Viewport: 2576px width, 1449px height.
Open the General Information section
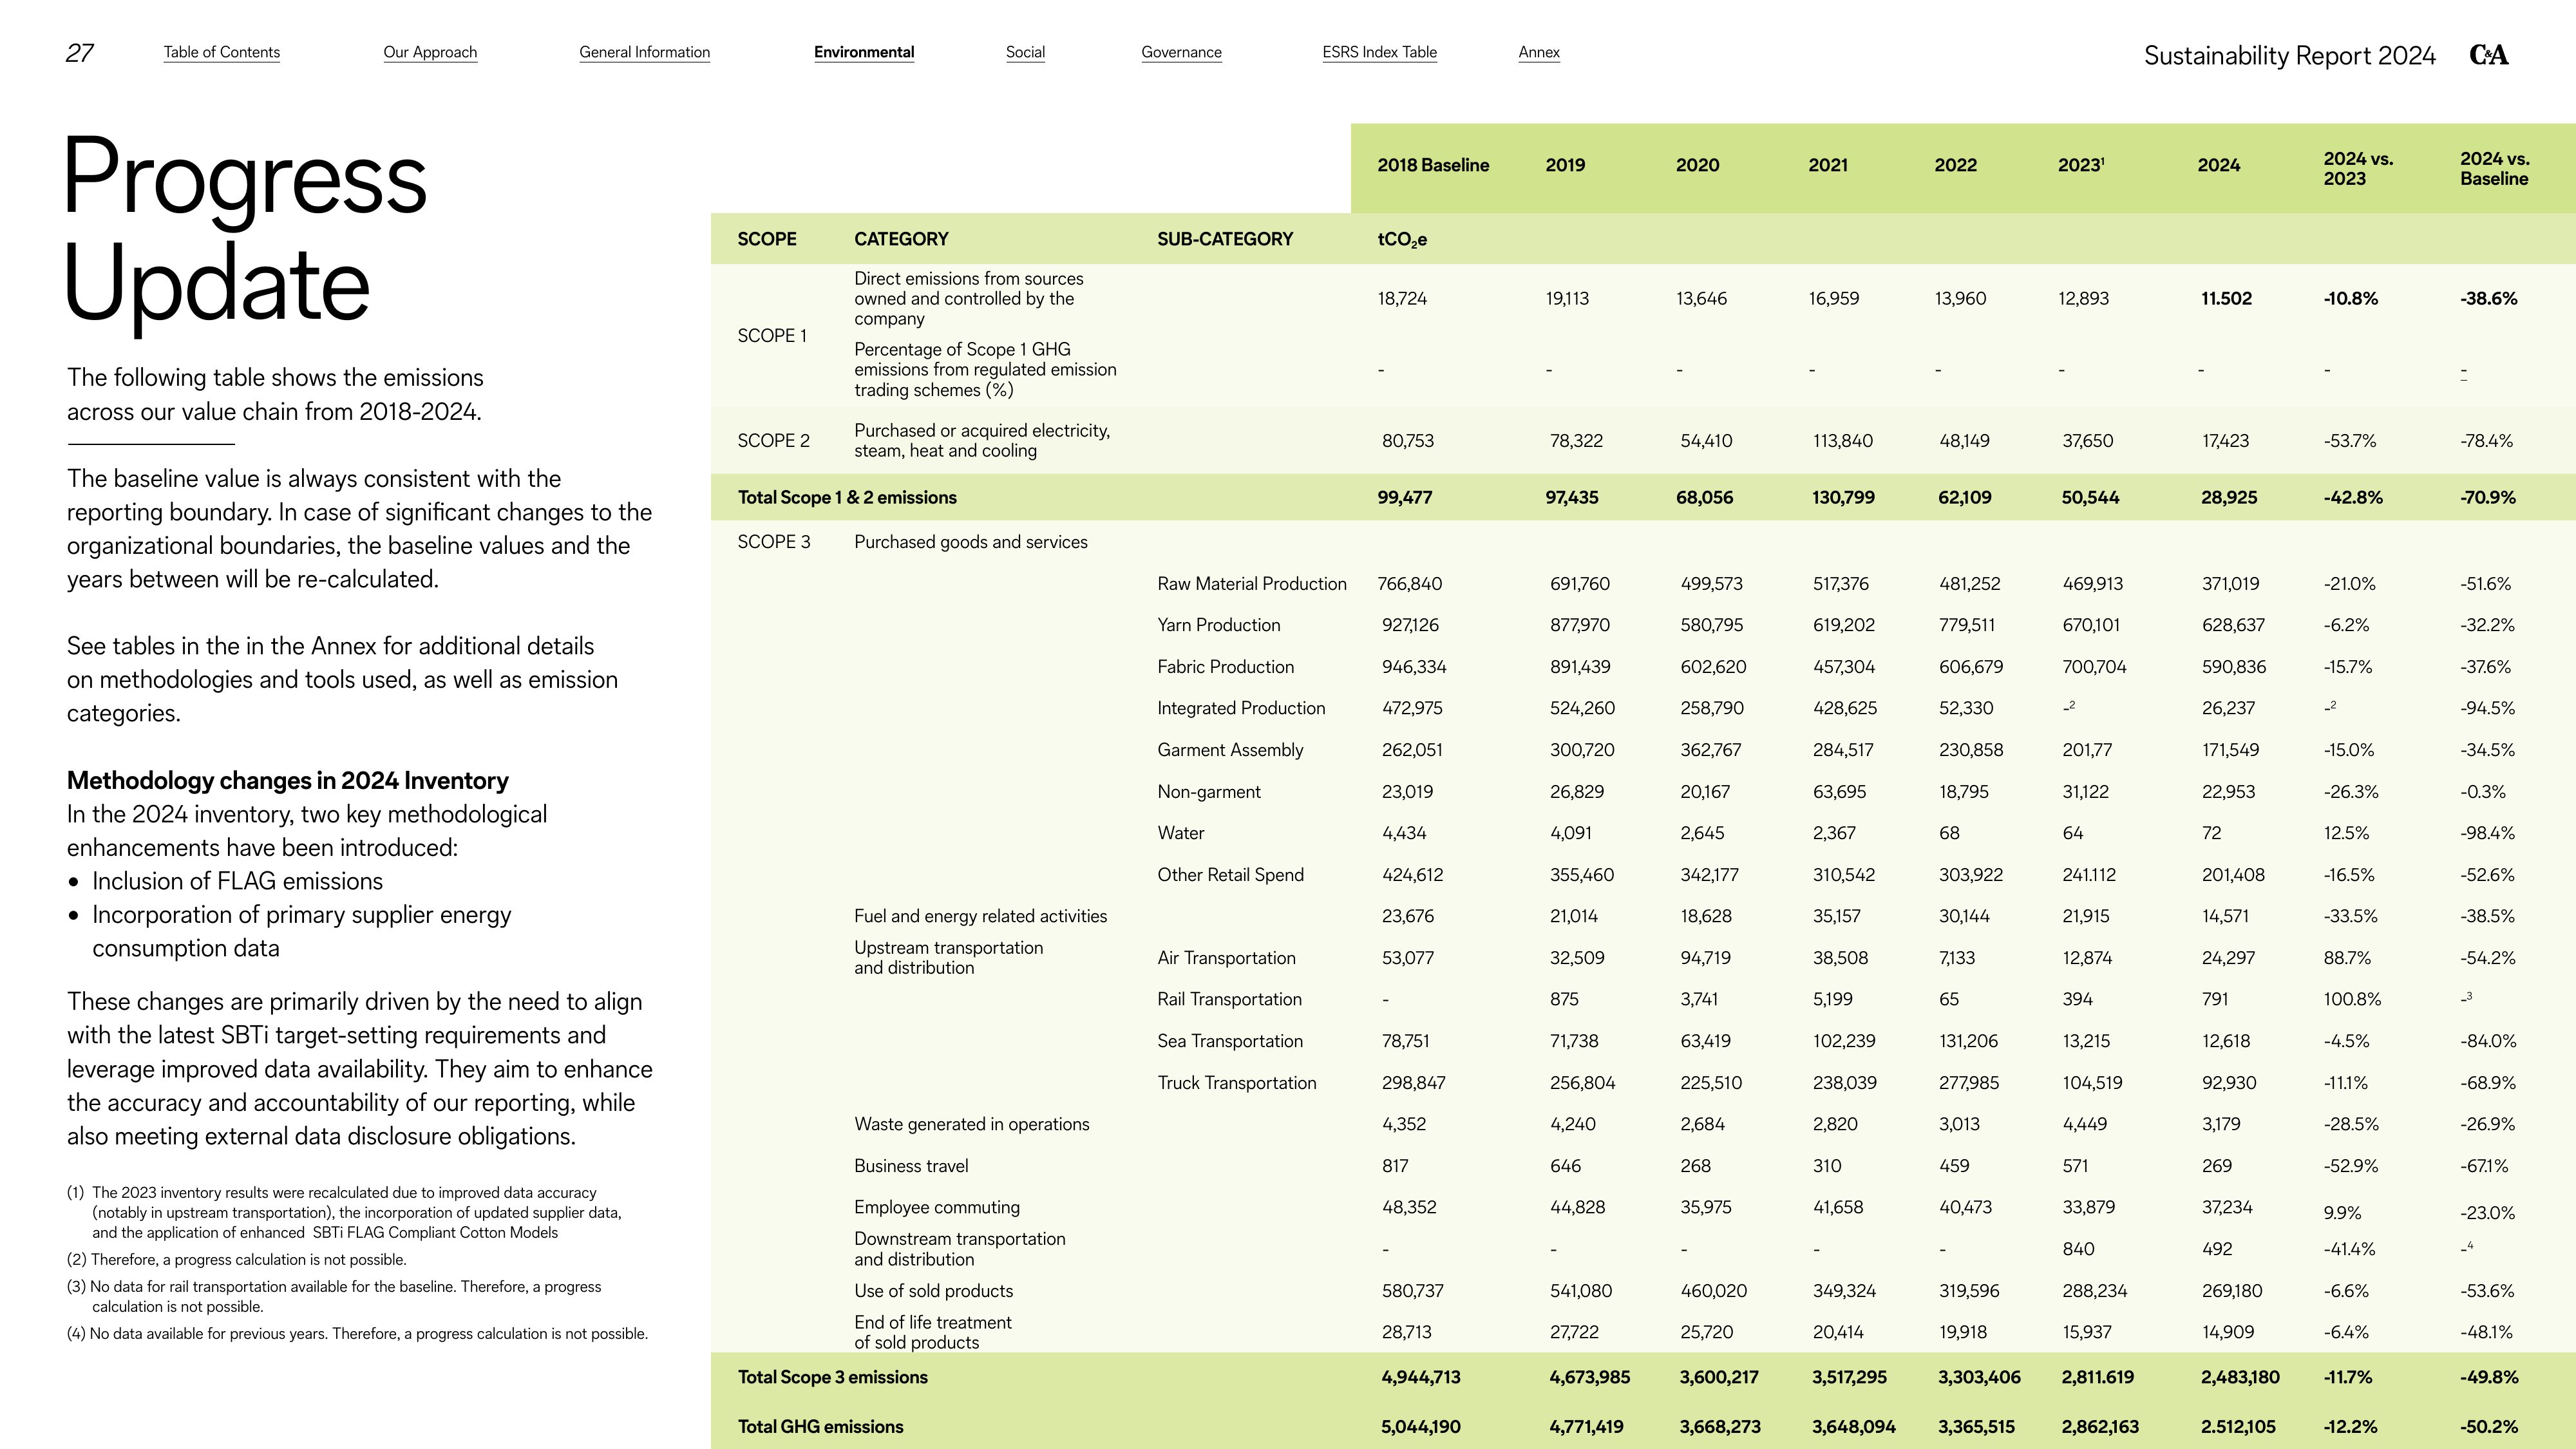click(x=645, y=52)
